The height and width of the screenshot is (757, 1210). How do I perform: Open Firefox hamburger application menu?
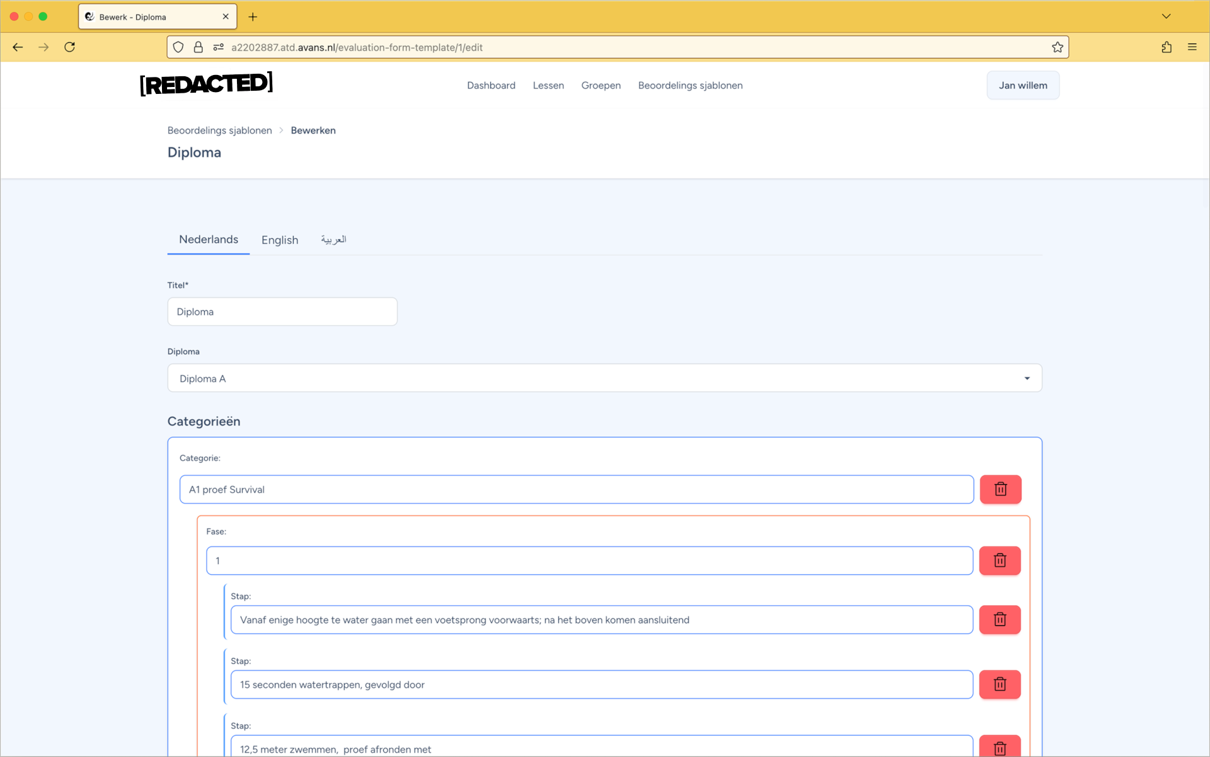point(1192,47)
